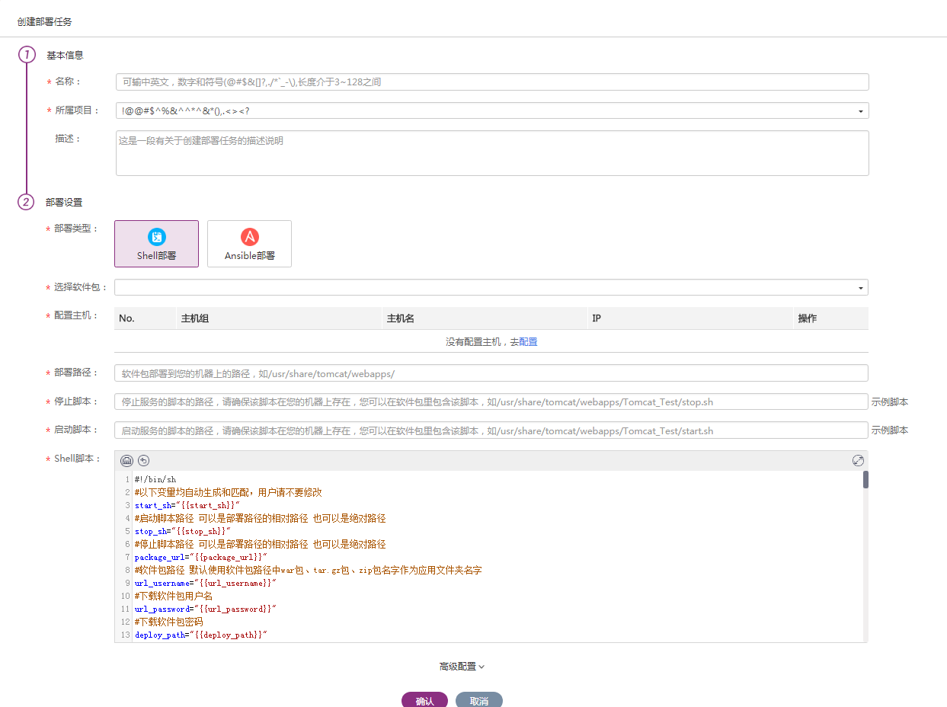Open 示例脚本 next to 停止脚本

pos(890,402)
